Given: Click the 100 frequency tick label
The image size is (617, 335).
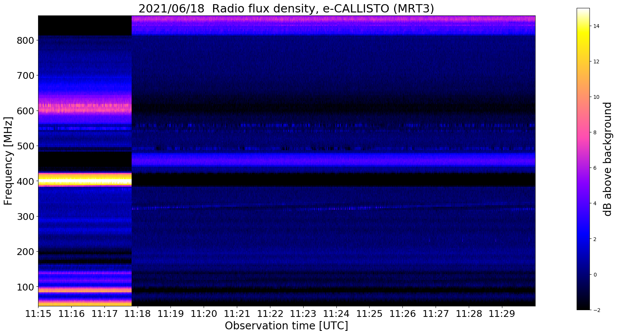Looking at the screenshot, I should tap(26, 287).
